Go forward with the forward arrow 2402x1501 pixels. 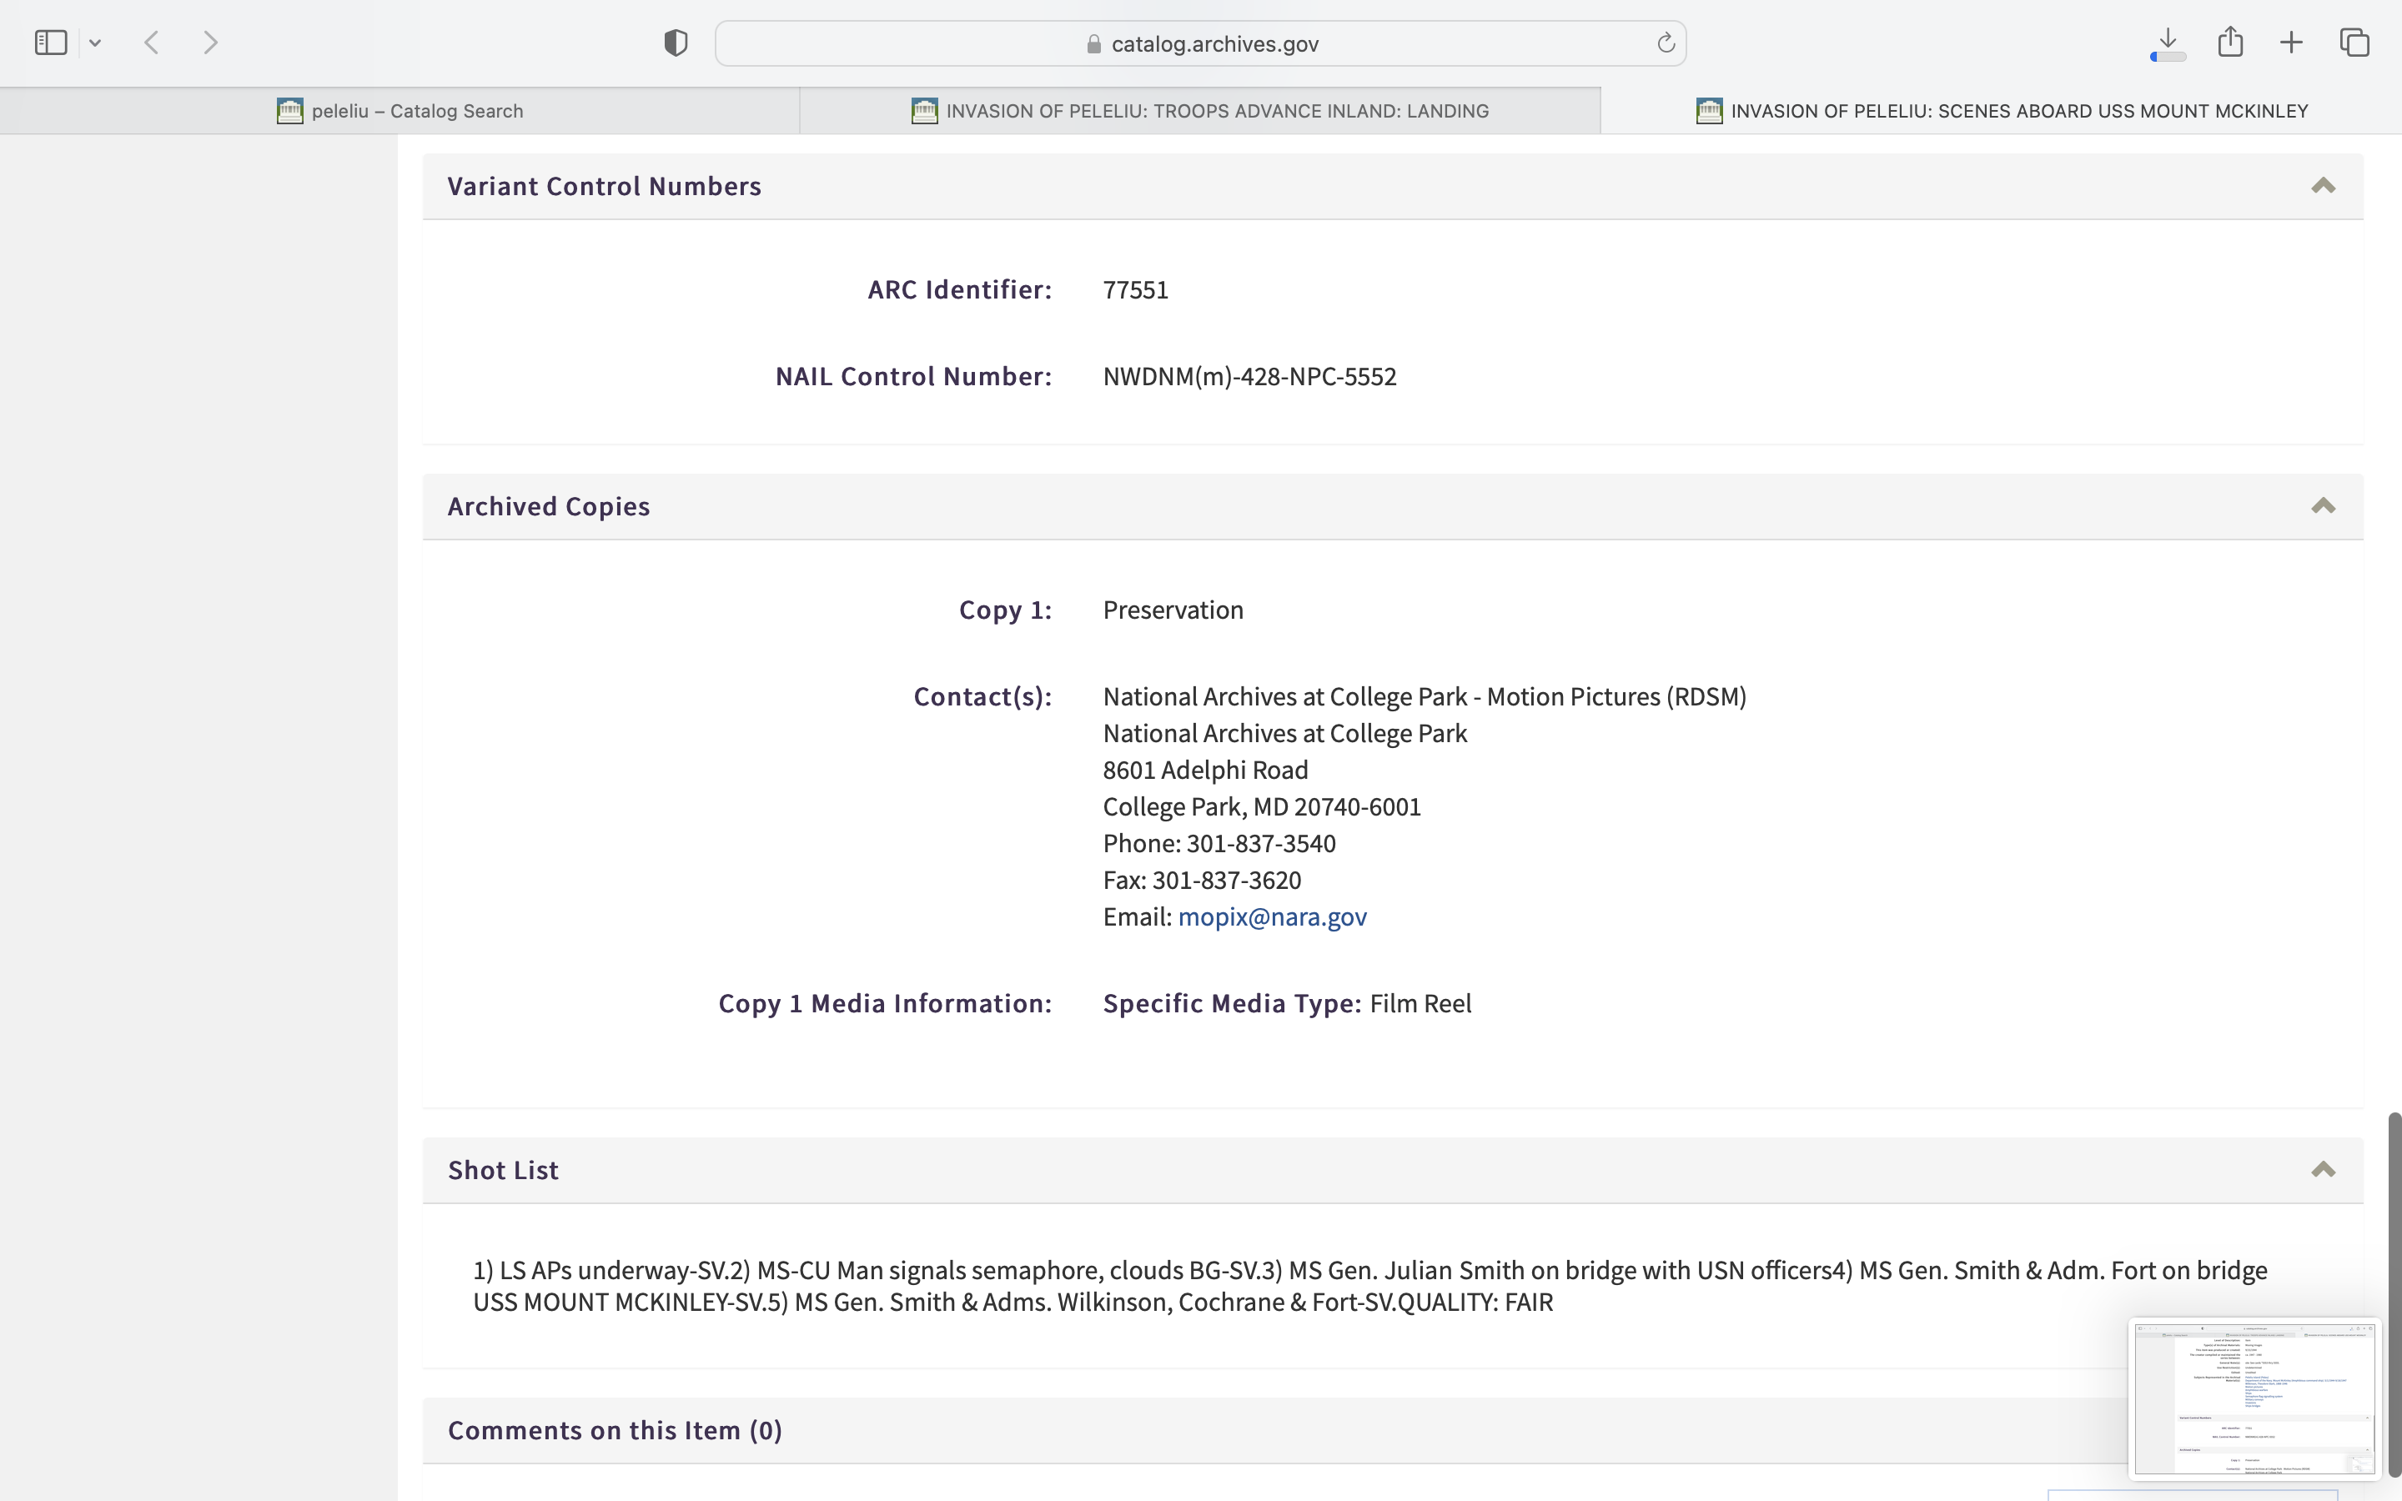pos(210,43)
